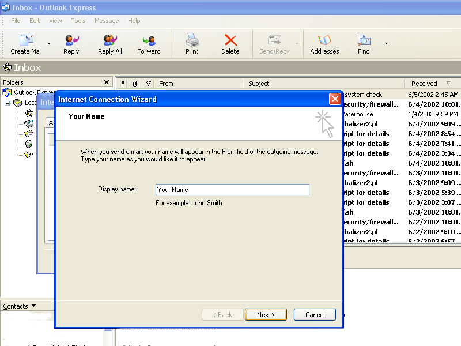Select the Sent Items folder icon in the tree
This screenshot has width=461, height=346.
[x=29, y=134]
